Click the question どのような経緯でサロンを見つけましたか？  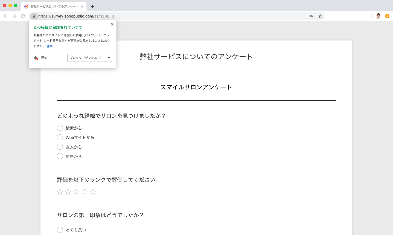pyautogui.click(x=111, y=116)
